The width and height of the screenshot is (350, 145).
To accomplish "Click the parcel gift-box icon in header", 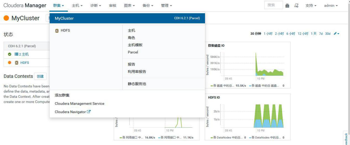I will [287, 6].
